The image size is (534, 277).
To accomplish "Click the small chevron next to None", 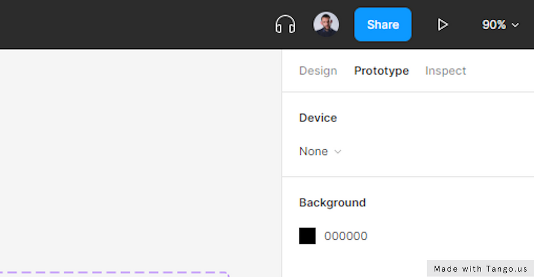I will [x=337, y=152].
